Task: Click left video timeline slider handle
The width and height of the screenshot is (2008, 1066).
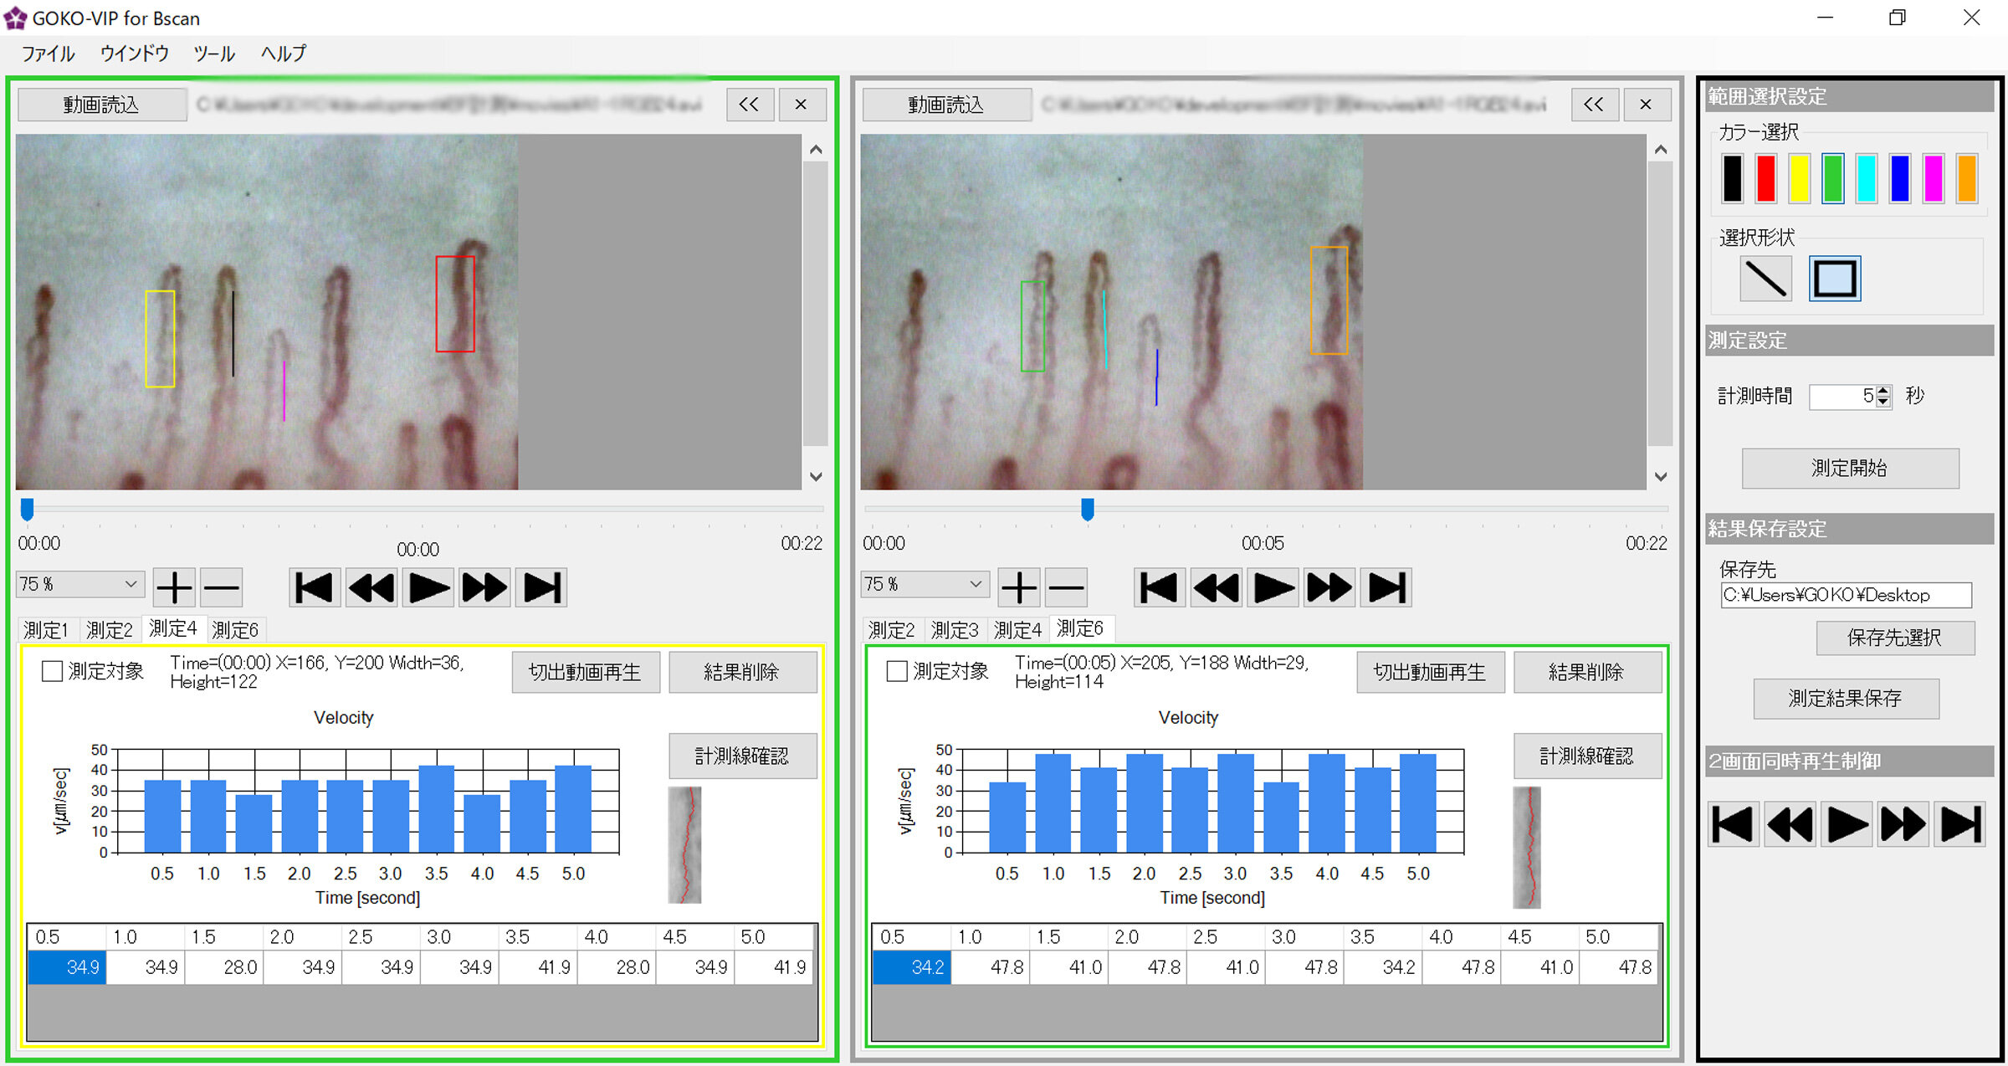Action: [x=27, y=509]
